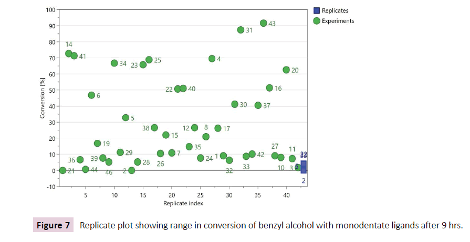The width and height of the screenshot is (470, 242).
Task: Click the green marker labeled 4
Action: tap(212, 59)
